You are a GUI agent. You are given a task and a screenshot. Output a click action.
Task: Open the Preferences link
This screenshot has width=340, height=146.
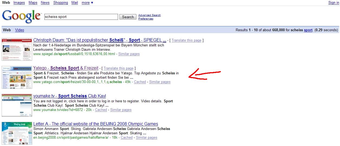146,19
